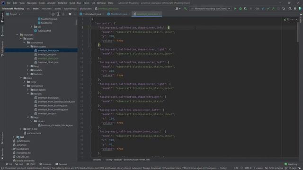This screenshot has height=170, width=303.
Task: Expand all icon in Project panel
Action: point(58,14)
